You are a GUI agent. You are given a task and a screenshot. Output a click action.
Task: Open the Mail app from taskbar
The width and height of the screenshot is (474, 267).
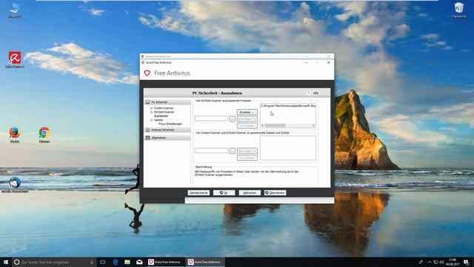tap(139, 262)
